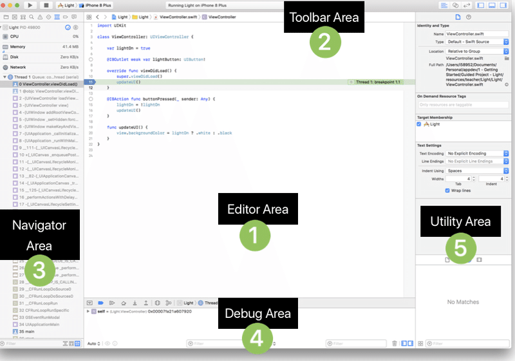Go back with the editor back arrow
The width and height of the screenshot is (515, 361).
click(98, 17)
